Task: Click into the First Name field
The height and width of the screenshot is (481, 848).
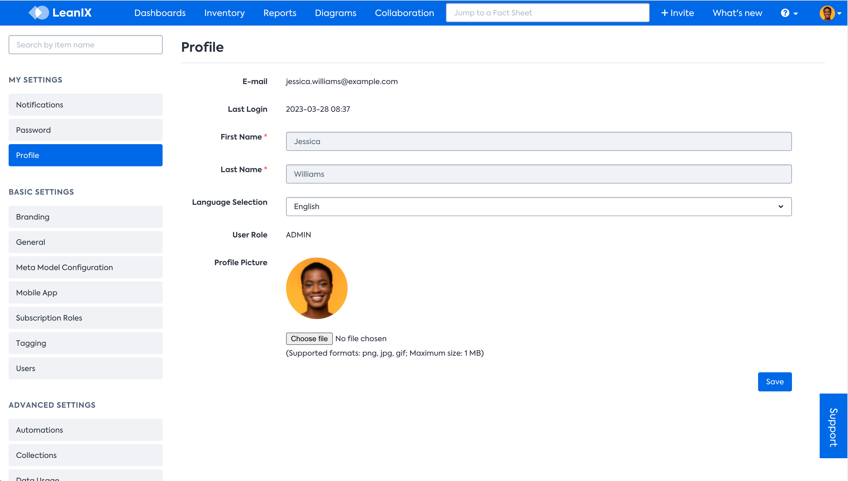Action: (x=539, y=141)
